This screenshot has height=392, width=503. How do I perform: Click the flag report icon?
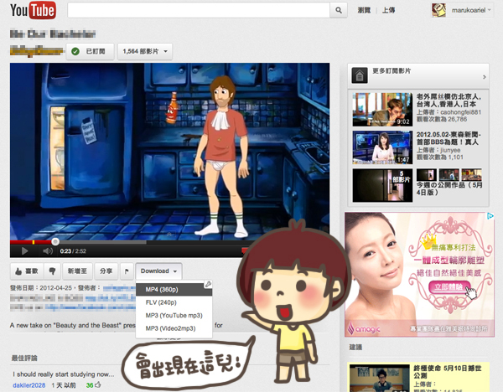[x=127, y=271]
